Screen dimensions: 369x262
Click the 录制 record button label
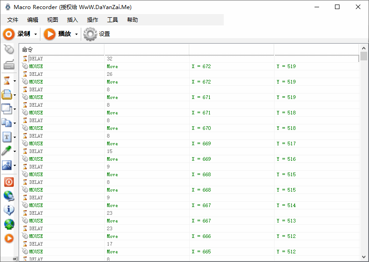click(x=24, y=34)
